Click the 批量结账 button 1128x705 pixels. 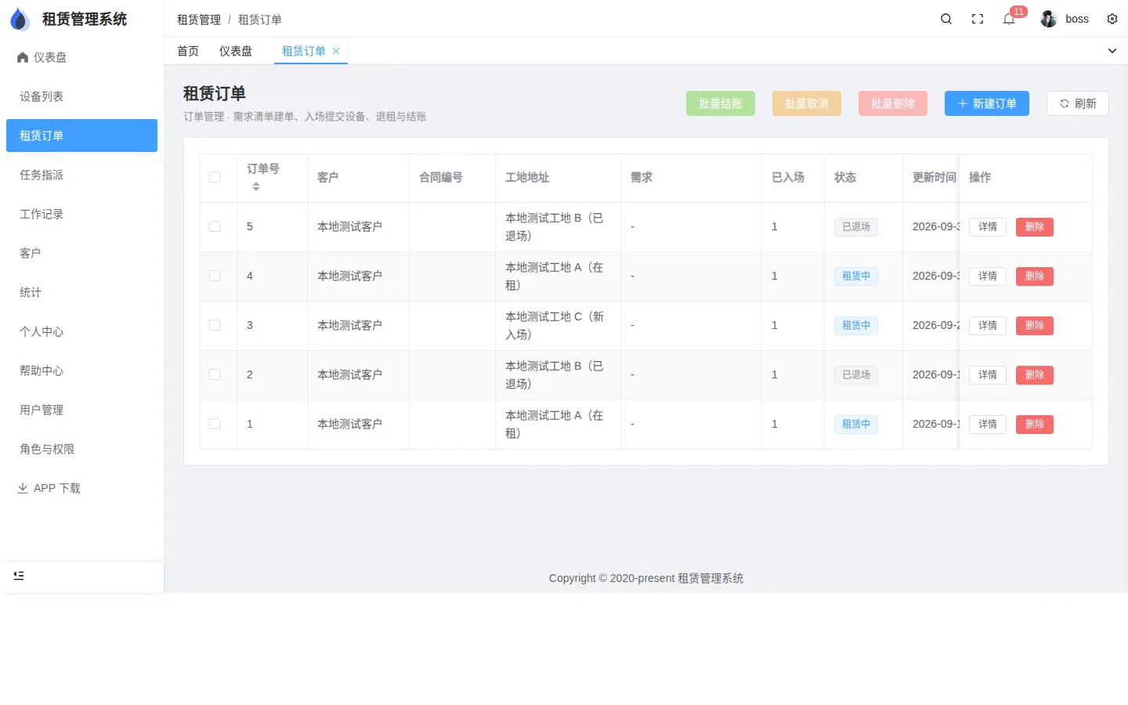coord(721,103)
